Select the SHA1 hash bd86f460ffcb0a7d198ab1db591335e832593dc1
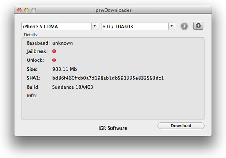Viewport: 226px width, 158px height. [x=108, y=78]
